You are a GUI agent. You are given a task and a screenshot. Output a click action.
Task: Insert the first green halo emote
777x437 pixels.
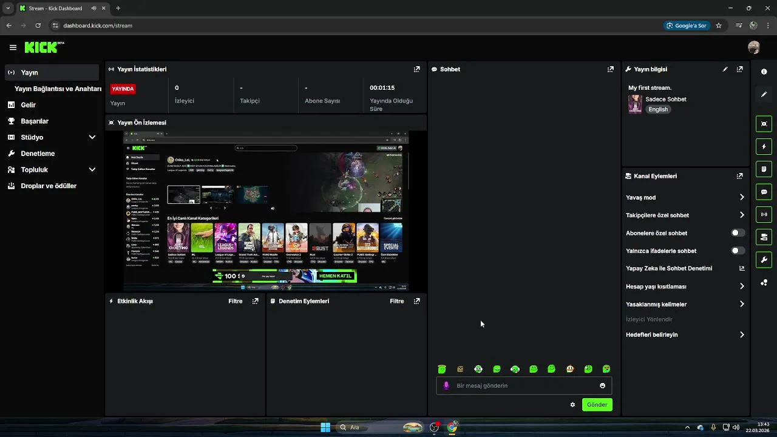click(x=442, y=369)
